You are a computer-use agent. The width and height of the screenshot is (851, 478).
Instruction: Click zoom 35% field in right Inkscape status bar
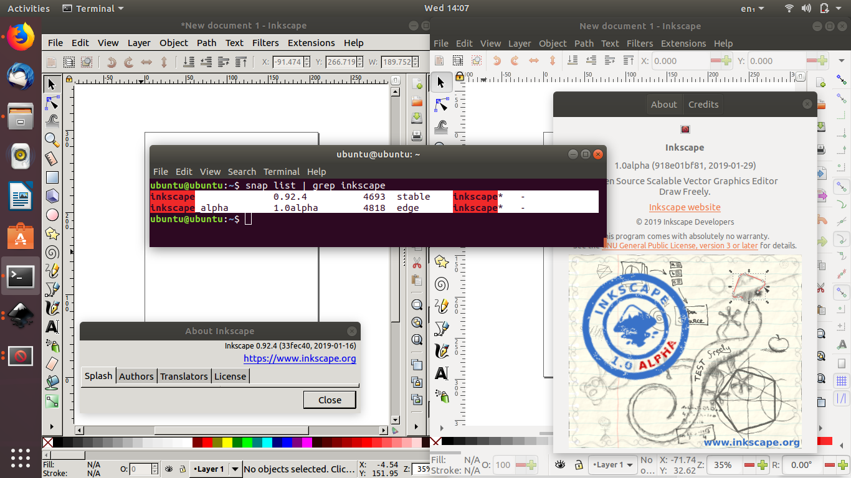[x=723, y=465]
